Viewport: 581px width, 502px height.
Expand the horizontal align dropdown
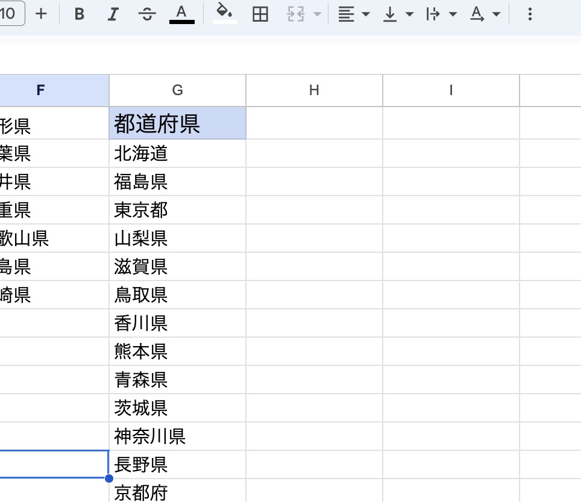click(x=353, y=14)
